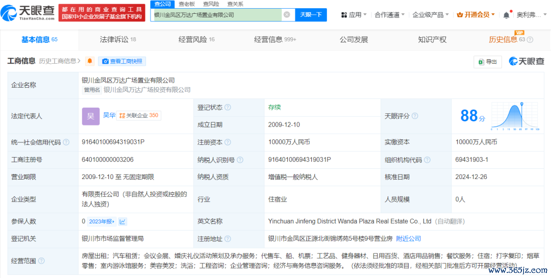Click approval date 2024-12-26
Viewport: 551px width, 278px height.
coord(471,177)
